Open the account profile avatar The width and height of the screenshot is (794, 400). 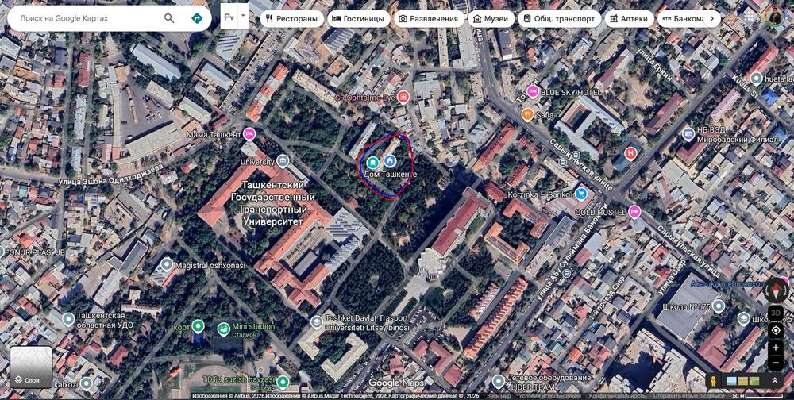(x=773, y=15)
